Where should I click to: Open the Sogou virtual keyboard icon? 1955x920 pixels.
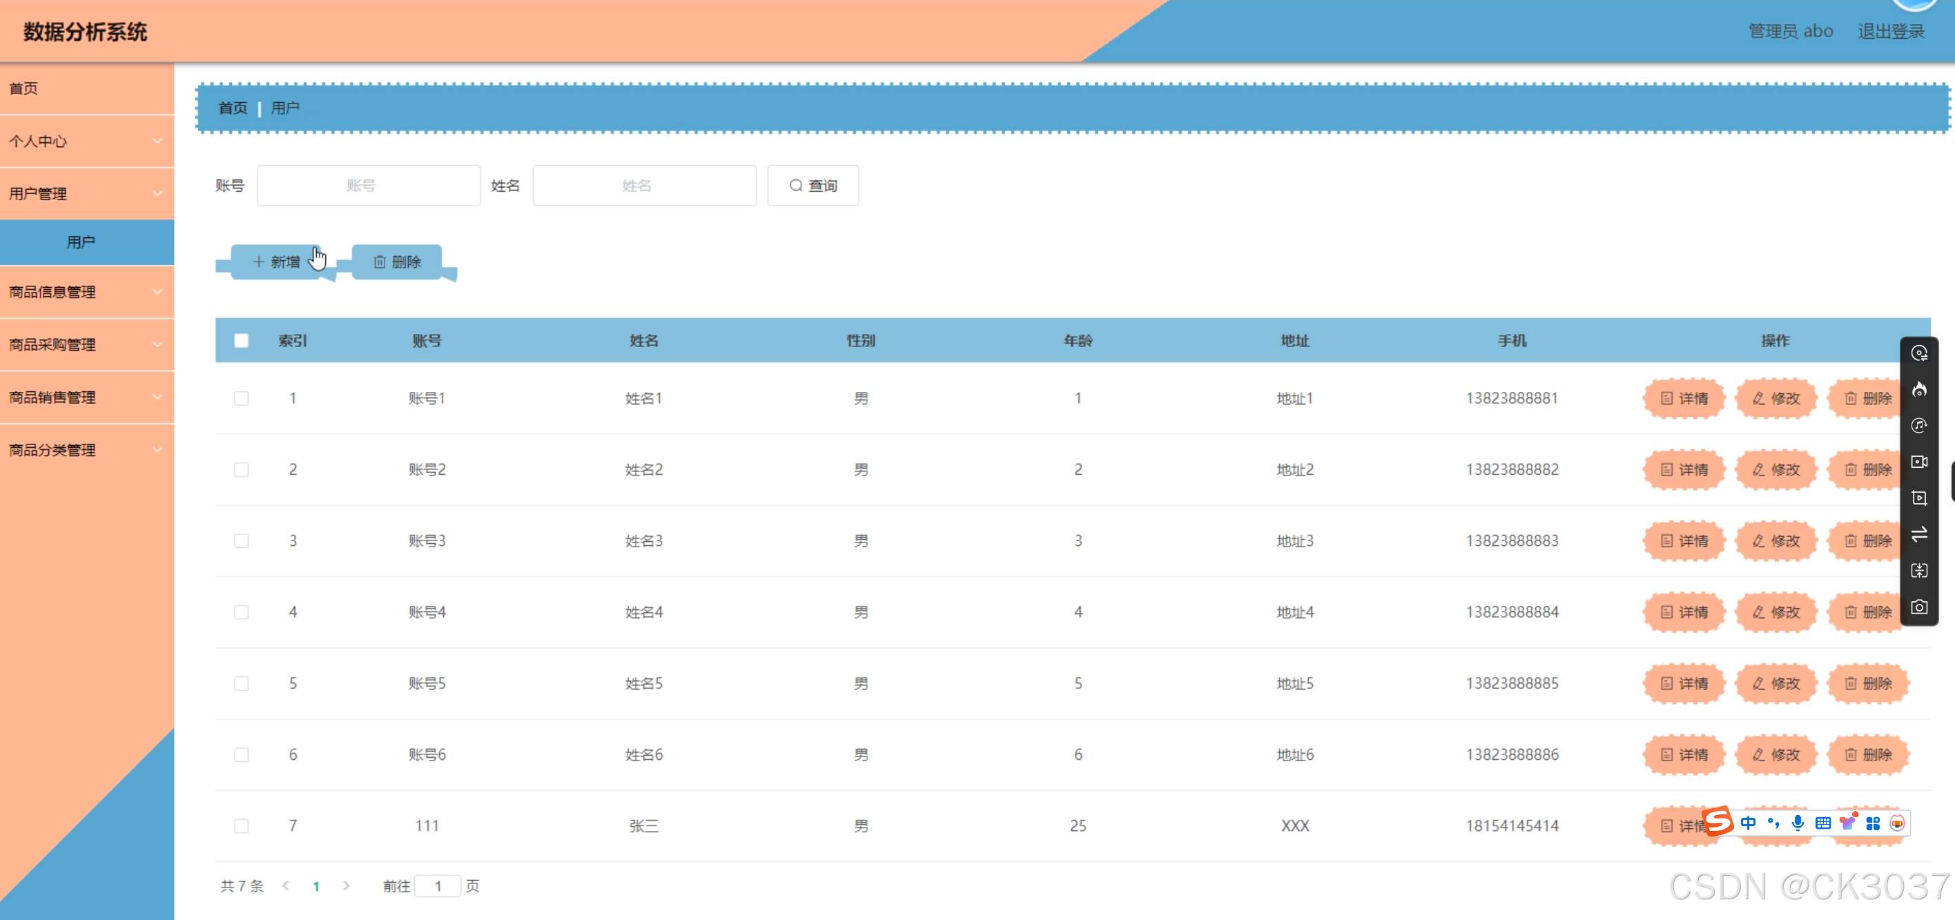pos(1822,823)
